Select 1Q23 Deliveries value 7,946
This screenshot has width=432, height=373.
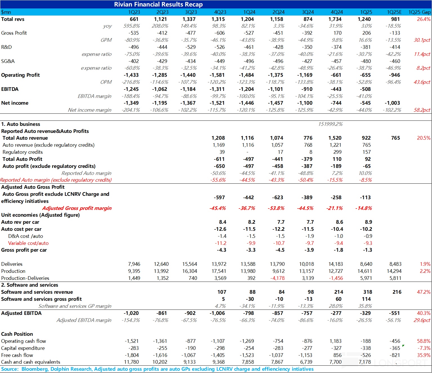point(134,264)
